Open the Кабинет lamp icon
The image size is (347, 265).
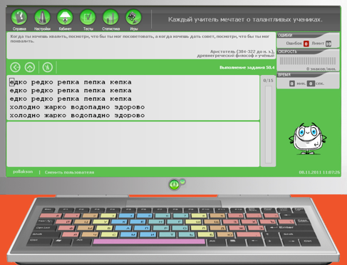65,17
